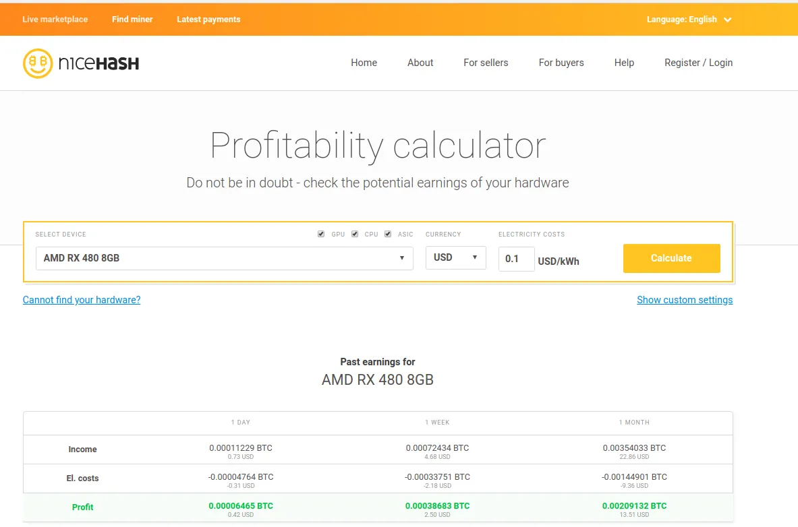Click the Income row label
798x527 pixels.
[82, 449]
